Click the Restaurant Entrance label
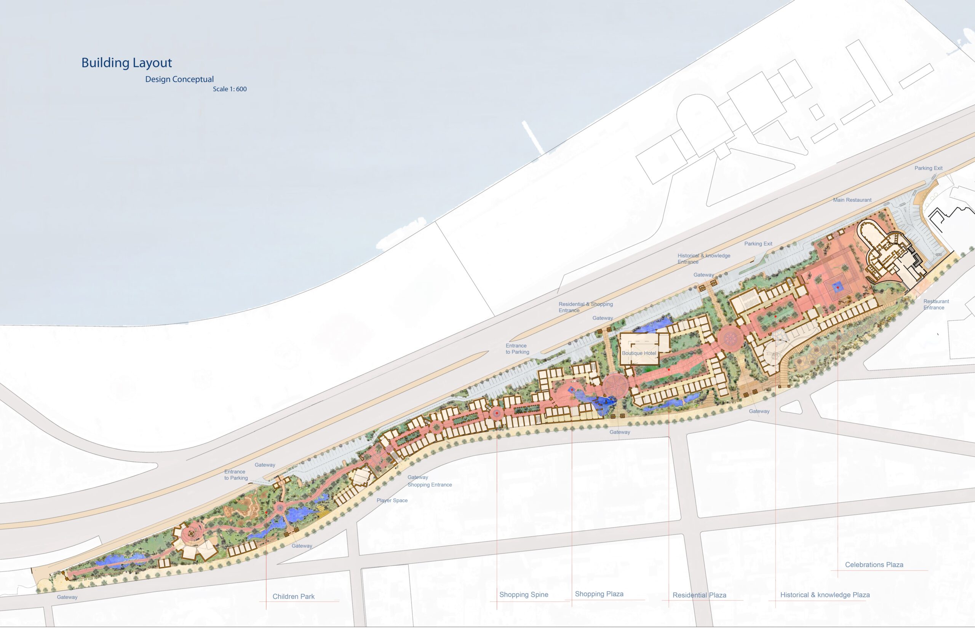 936,305
